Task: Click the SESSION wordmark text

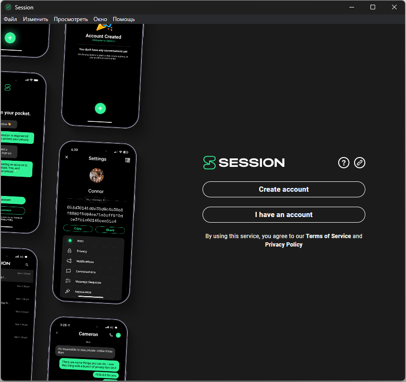Action: point(252,163)
